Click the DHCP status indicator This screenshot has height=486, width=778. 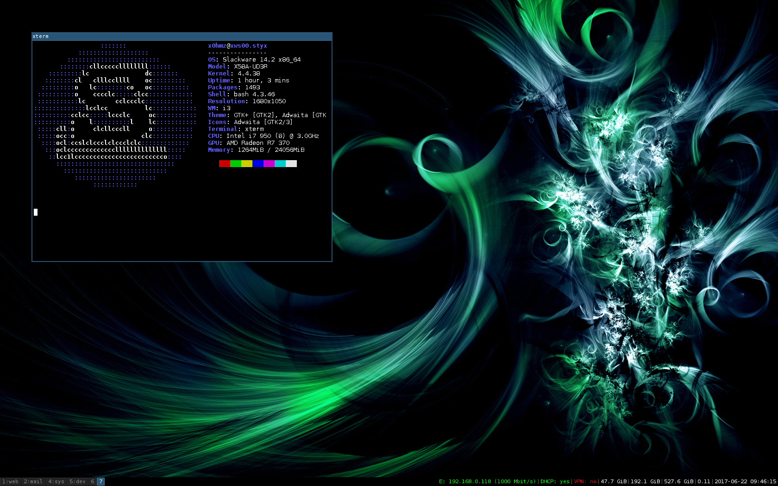click(x=555, y=481)
